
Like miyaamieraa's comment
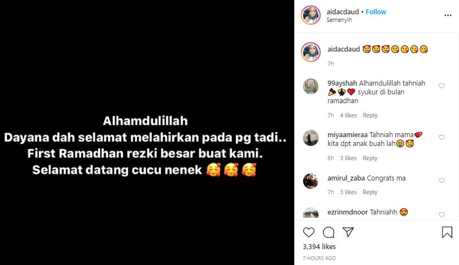click(441, 138)
